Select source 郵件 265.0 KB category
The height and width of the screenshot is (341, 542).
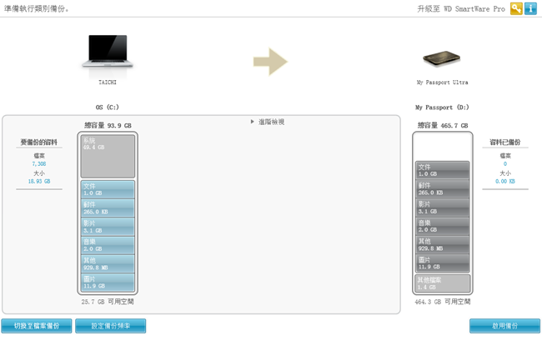[108, 208]
